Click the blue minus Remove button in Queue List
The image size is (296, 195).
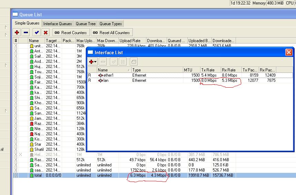26,32
